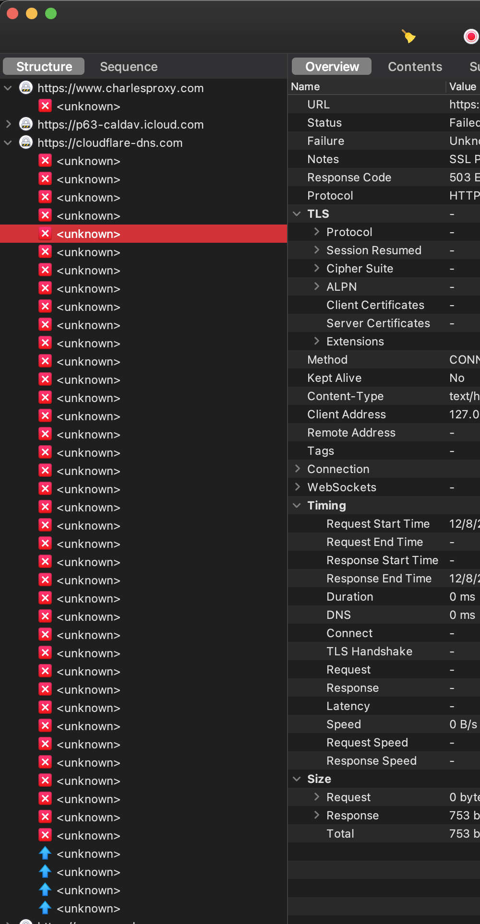Screen dimensions: 480x924
Task: Collapse the cloudflare-dns.com host node
Action: pyautogui.click(x=8, y=143)
